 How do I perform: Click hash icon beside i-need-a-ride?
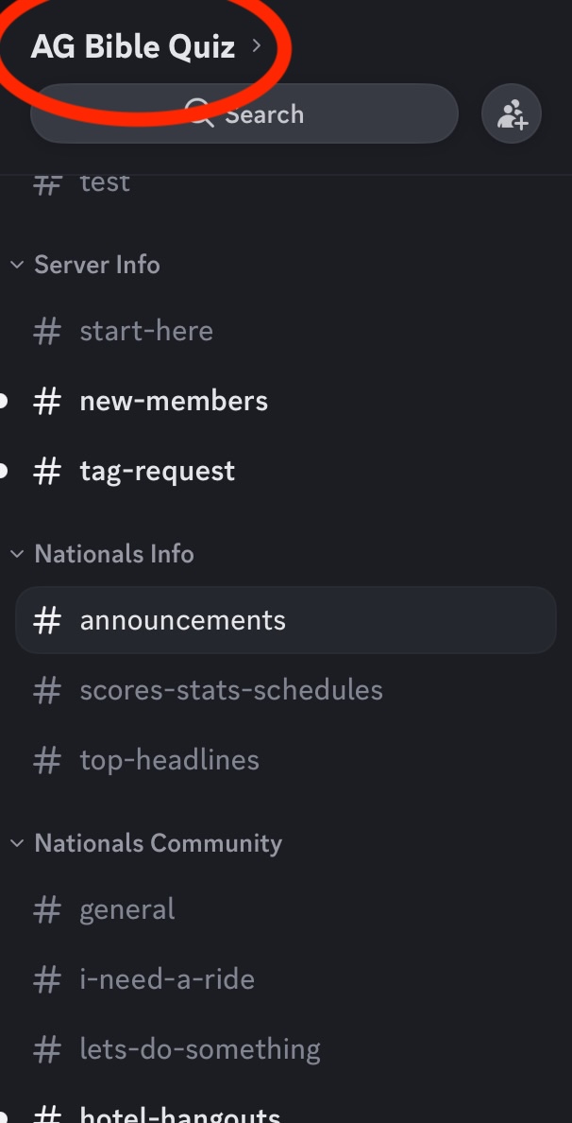47,979
